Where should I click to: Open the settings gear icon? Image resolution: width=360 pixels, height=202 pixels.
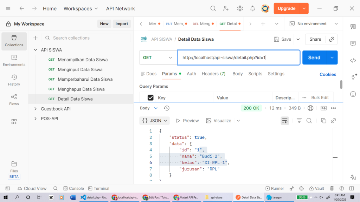click(x=240, y=8)
